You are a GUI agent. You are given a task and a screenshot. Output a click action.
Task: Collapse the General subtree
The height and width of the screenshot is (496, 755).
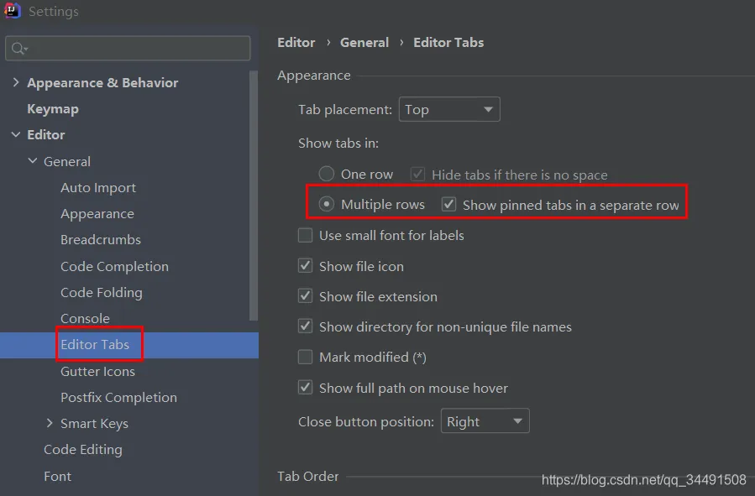[33, 161]
